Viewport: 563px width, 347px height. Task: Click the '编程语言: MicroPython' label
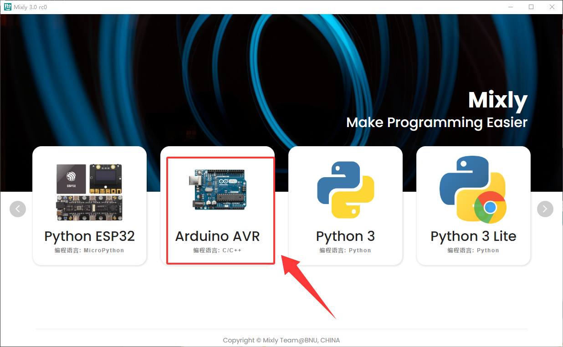click(89, 250)
